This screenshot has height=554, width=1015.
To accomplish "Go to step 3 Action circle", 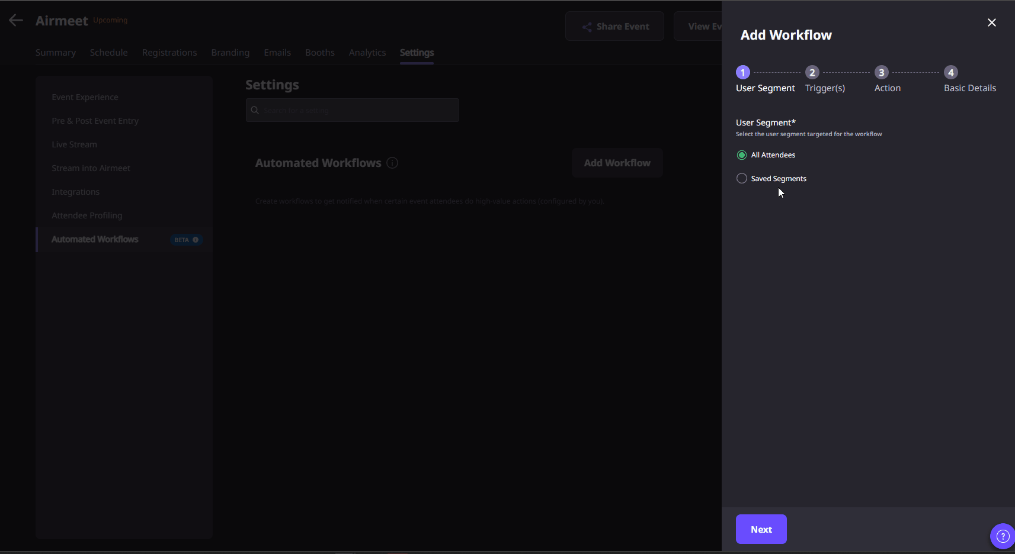I will [882, 72].
